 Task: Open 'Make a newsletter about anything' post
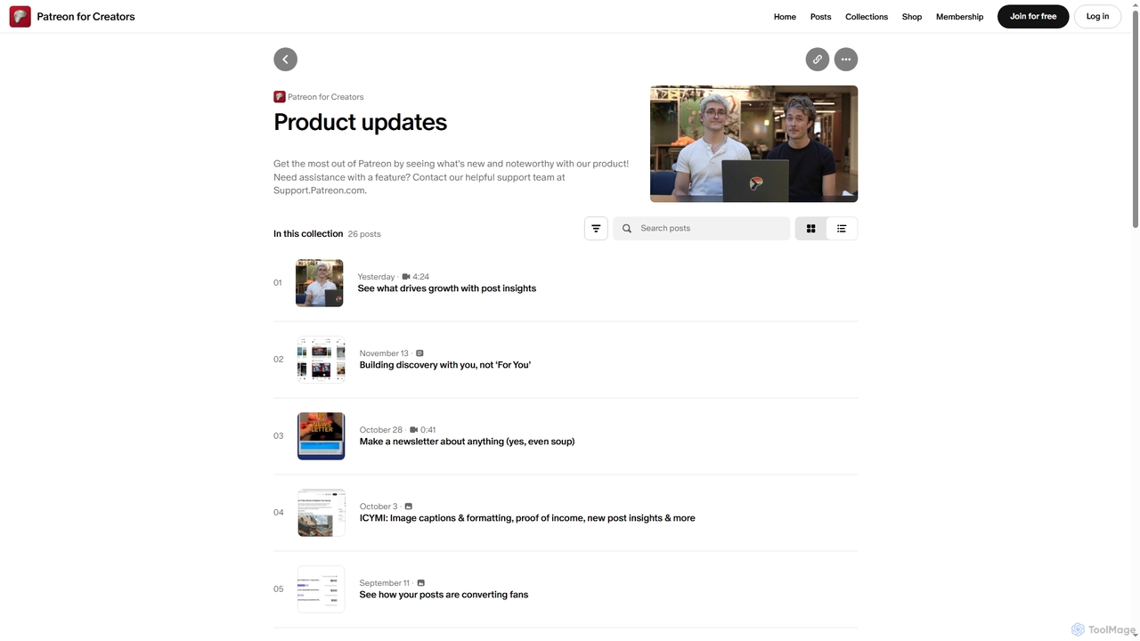[467, 442]
